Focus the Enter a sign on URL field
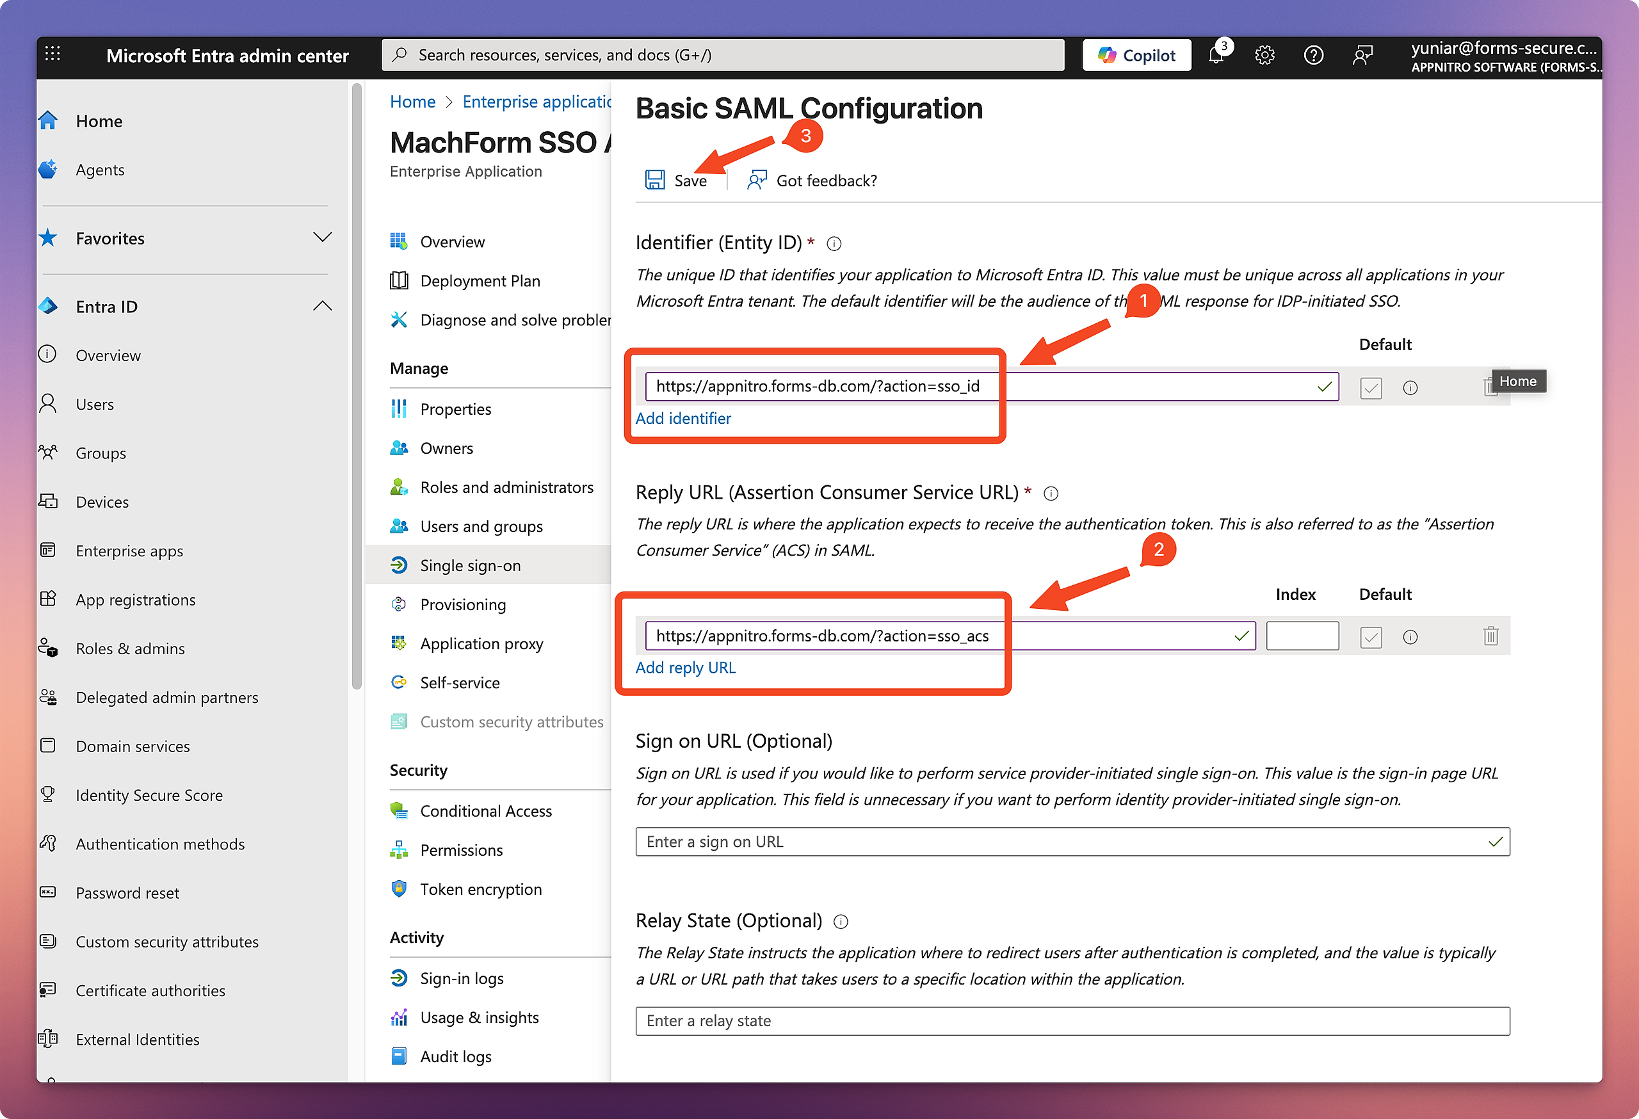This screenshot has height=1119, width=1639. 1058,842
